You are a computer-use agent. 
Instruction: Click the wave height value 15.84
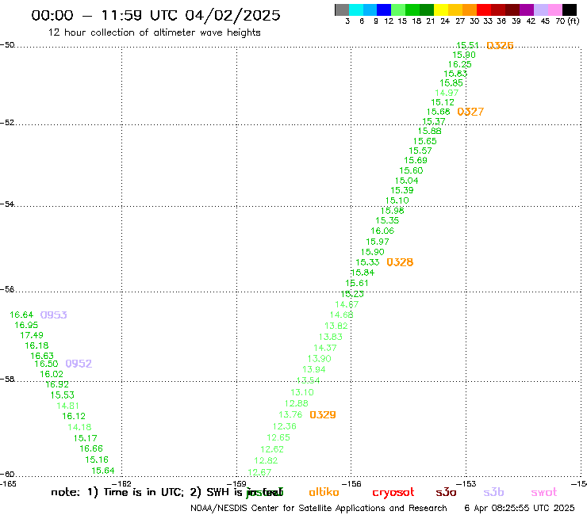click(x=363, y=273)
